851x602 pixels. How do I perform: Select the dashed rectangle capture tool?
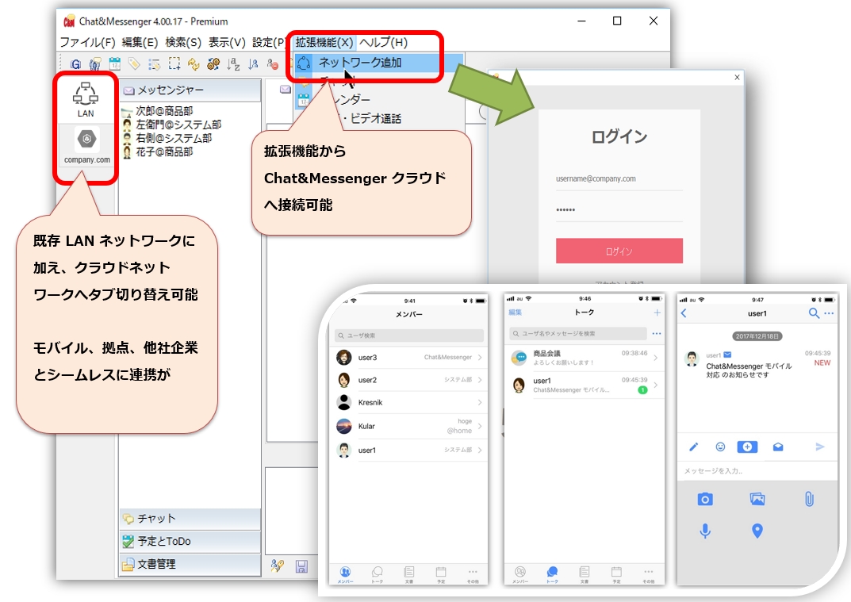coord(174,63)
